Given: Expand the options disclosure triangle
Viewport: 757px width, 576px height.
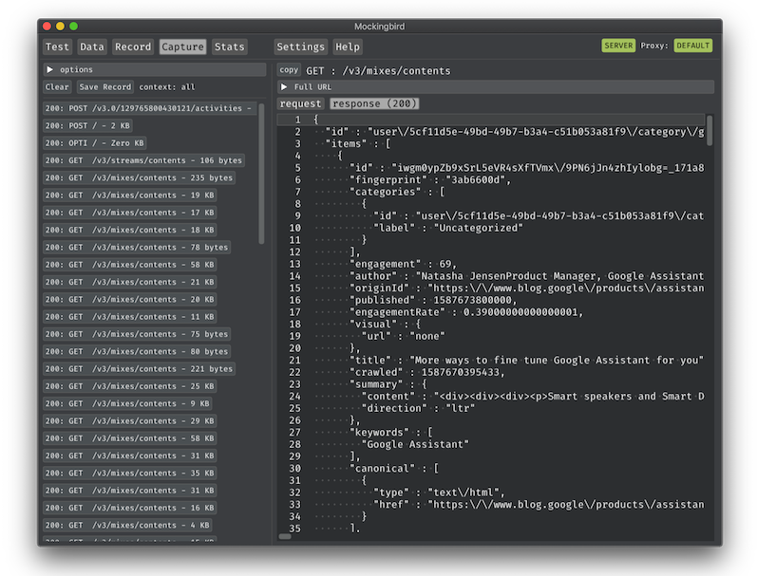Looking at the screenshot, I should 49,70.
